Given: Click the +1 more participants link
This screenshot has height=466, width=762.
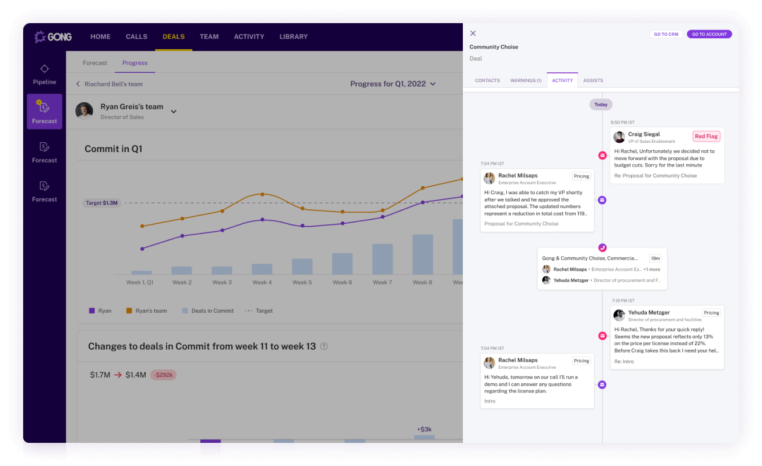Looking at the screenshot, I should click(x=651, y=269).
